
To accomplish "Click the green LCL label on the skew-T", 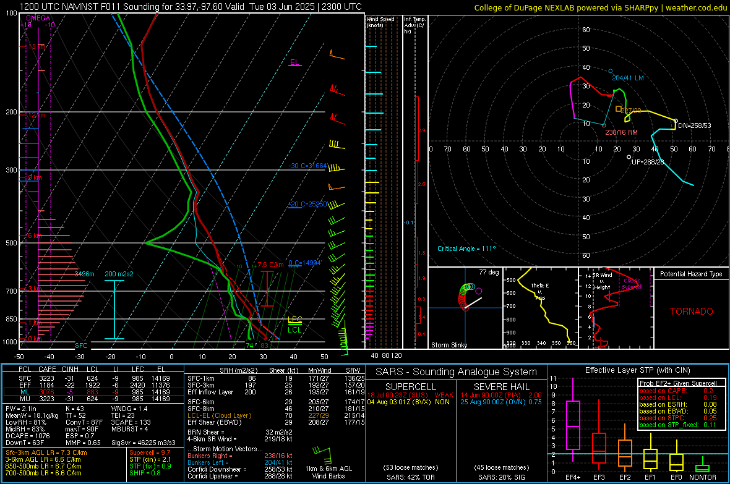I will [x=294, y=330].
